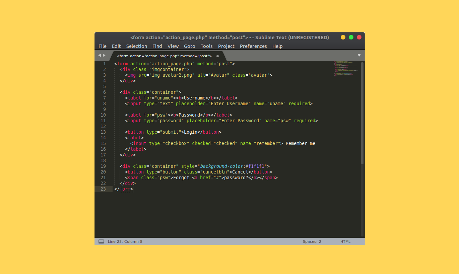
Task: Open the View menu
Action: (173, 46)
